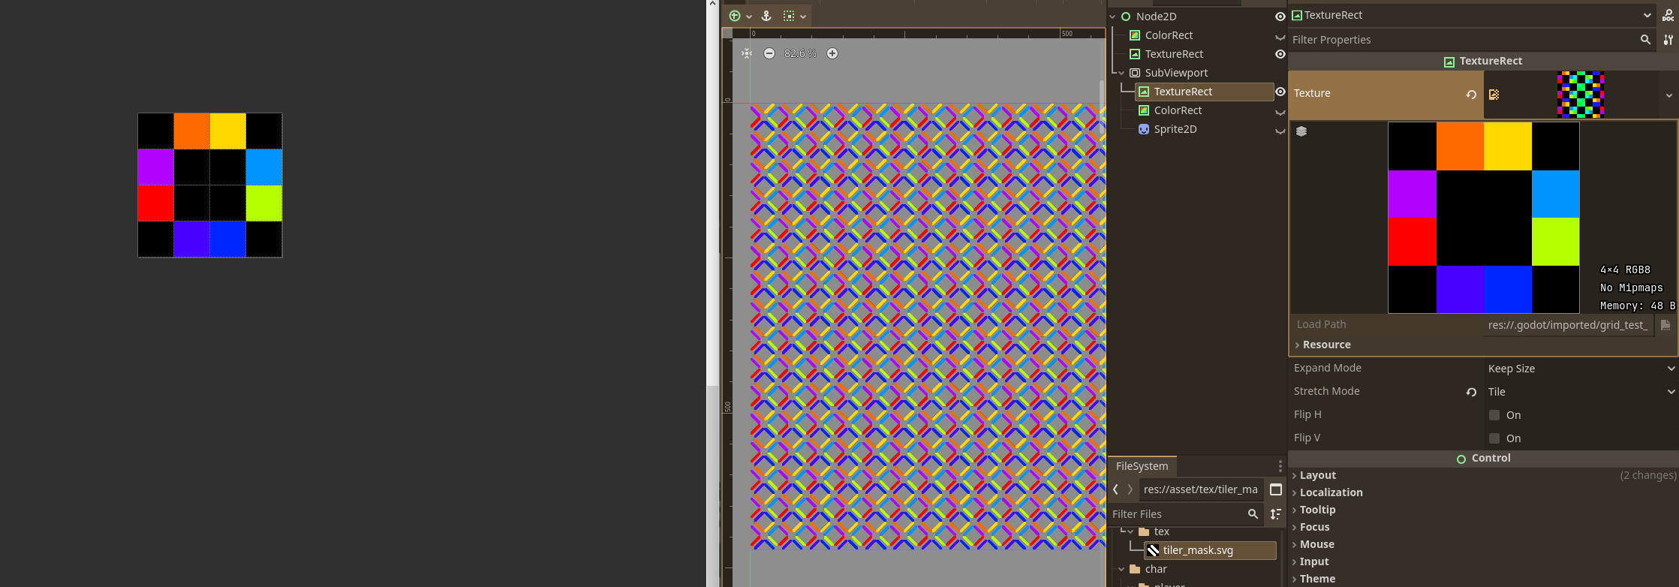Open dropdown arrow beside group selection icon
The height and width of the screenshot is (587, 1679).
[803, 17]
